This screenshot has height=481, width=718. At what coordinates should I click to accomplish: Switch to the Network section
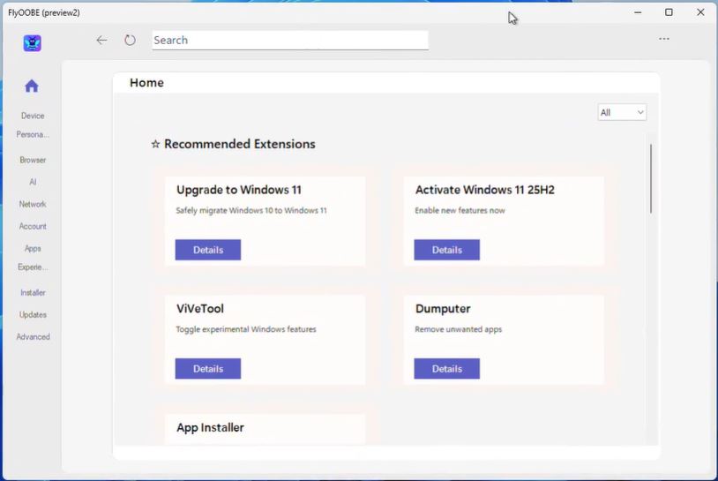pyautogui.click(x=33, y=204)
